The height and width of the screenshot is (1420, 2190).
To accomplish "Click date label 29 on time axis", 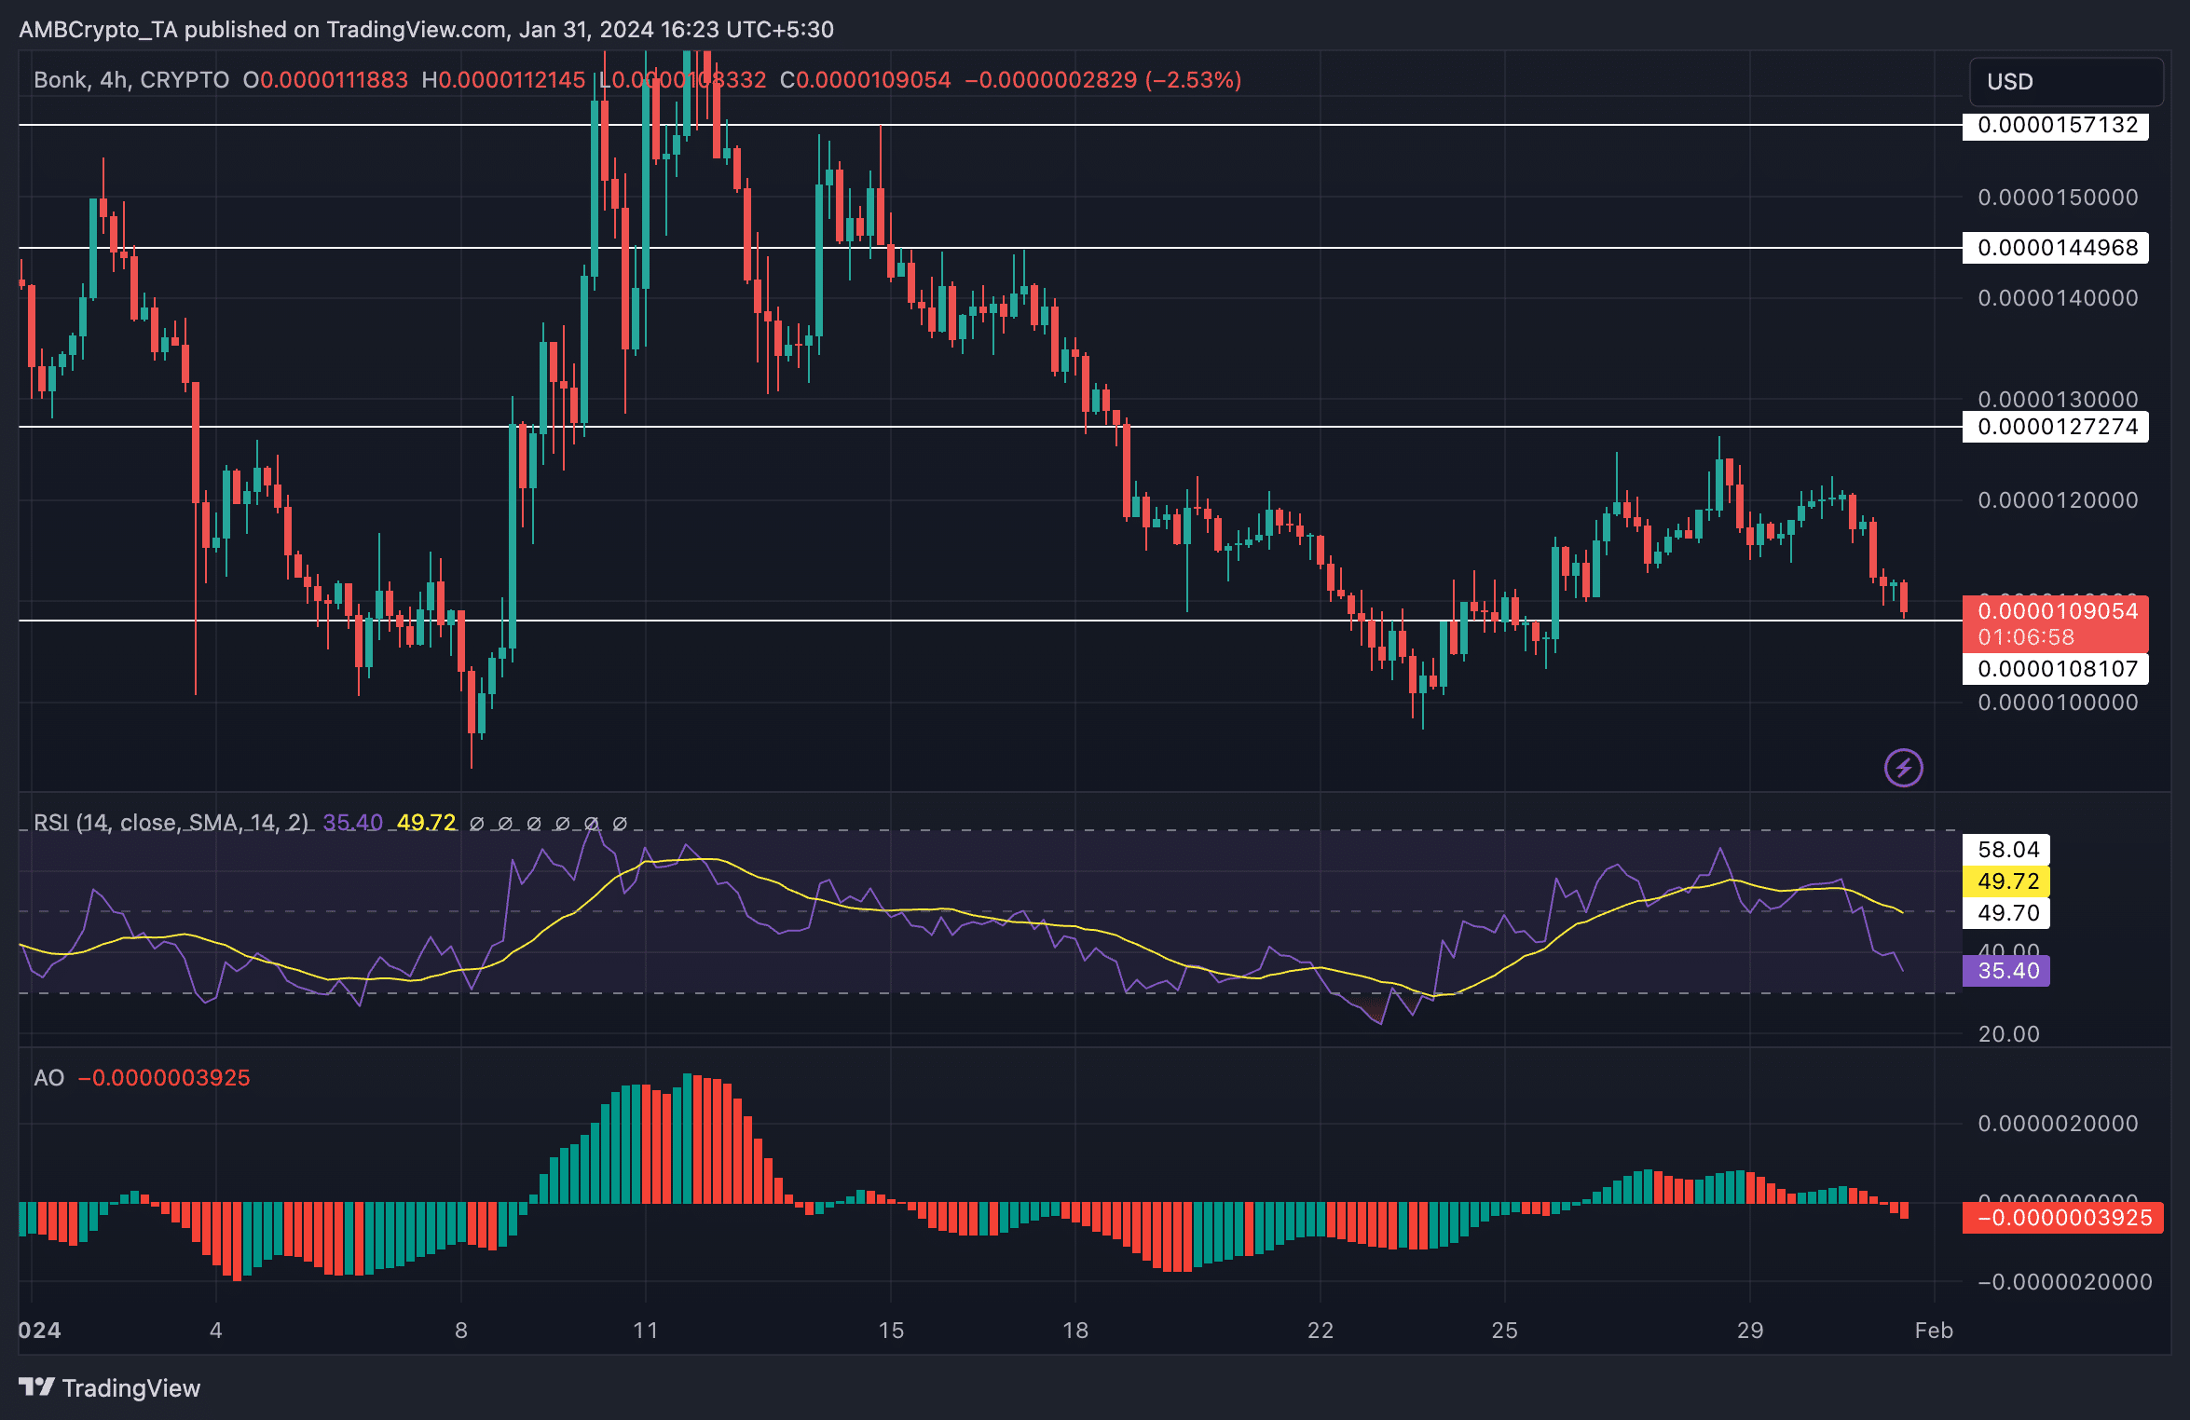I will [1750, 1331].
